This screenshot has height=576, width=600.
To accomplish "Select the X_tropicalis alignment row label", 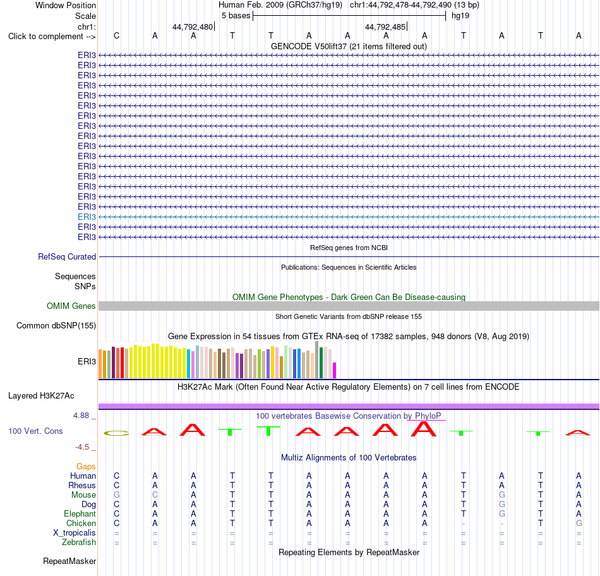I will tap(75, 533).
